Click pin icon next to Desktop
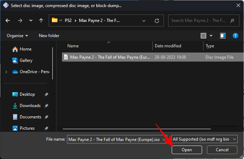This screenshot has height=159, width=244. tap(47, 94)
